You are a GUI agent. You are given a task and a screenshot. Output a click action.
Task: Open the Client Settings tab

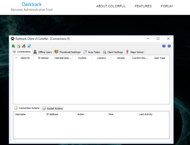point(113,52)
